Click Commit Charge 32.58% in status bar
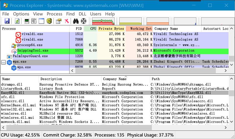The height and width of the screenshot is (139, 235). 68,135
